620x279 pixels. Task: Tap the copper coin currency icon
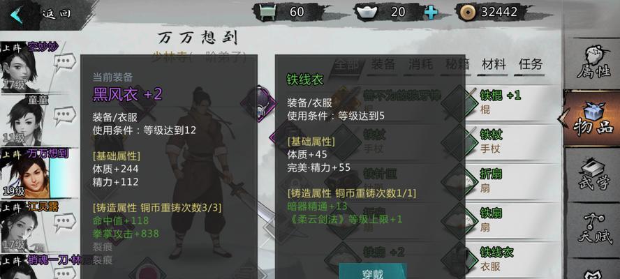click(x=468, y=13)
